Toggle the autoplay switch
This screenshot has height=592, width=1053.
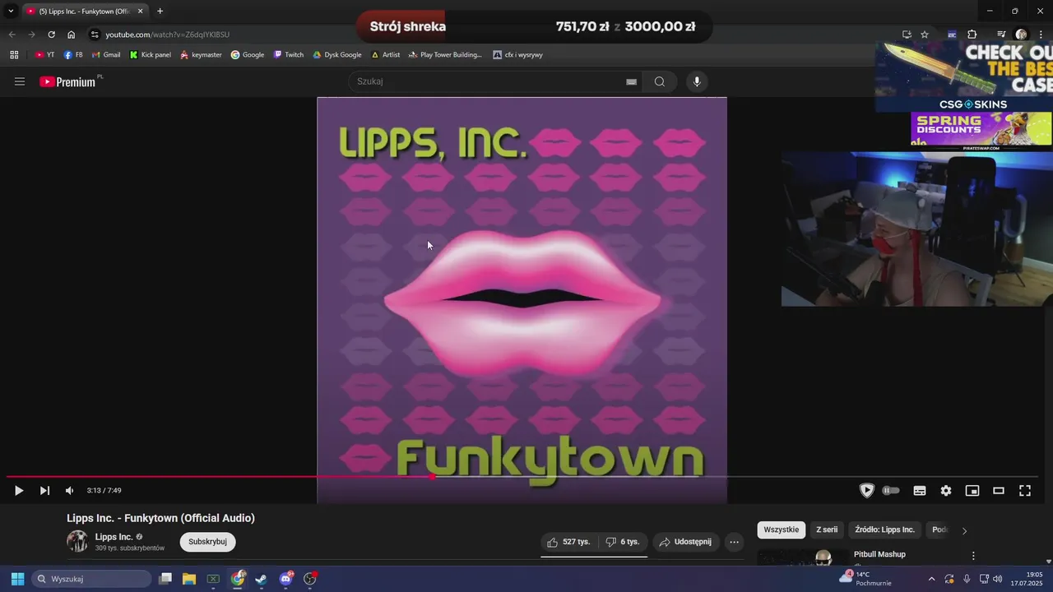891,491
